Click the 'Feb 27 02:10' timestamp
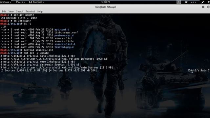Screen dimensions: 210x118 tap(44, 47)
